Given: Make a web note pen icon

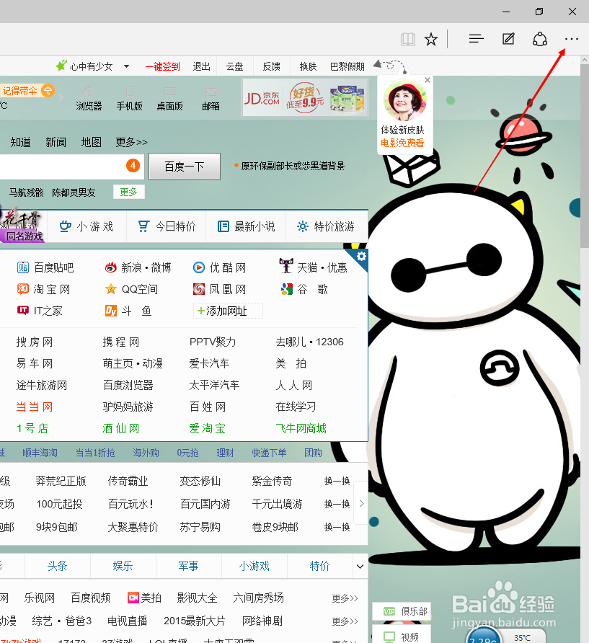Looking at the screenshot, I should [508, 39].
